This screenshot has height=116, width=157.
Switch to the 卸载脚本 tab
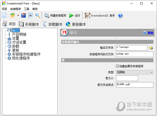[52, 24]
